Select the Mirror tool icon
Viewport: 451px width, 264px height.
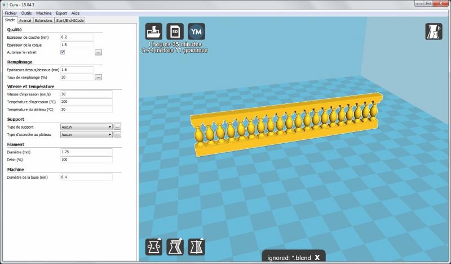point(196,247)
